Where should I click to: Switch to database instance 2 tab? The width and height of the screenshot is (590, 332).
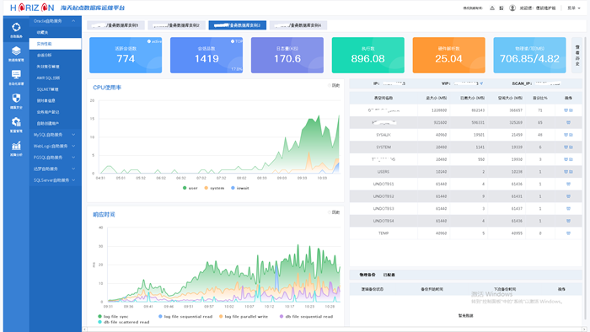point(176,25)
